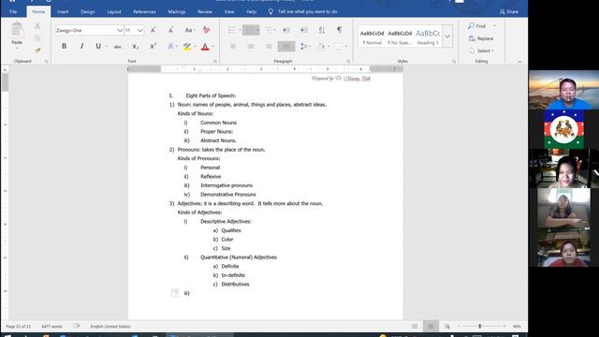599x337 pixels.
Task: Toggle Underline formatting
Action: (x=98, y=46)
